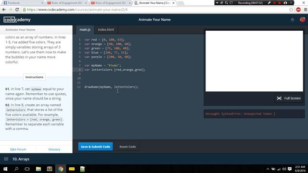Click the var red code line

[104, 40]
